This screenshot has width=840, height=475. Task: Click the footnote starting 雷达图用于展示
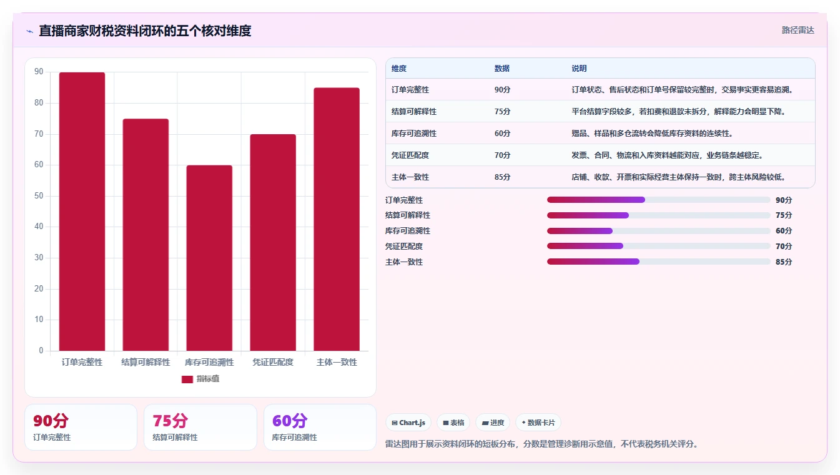[542, 444]
